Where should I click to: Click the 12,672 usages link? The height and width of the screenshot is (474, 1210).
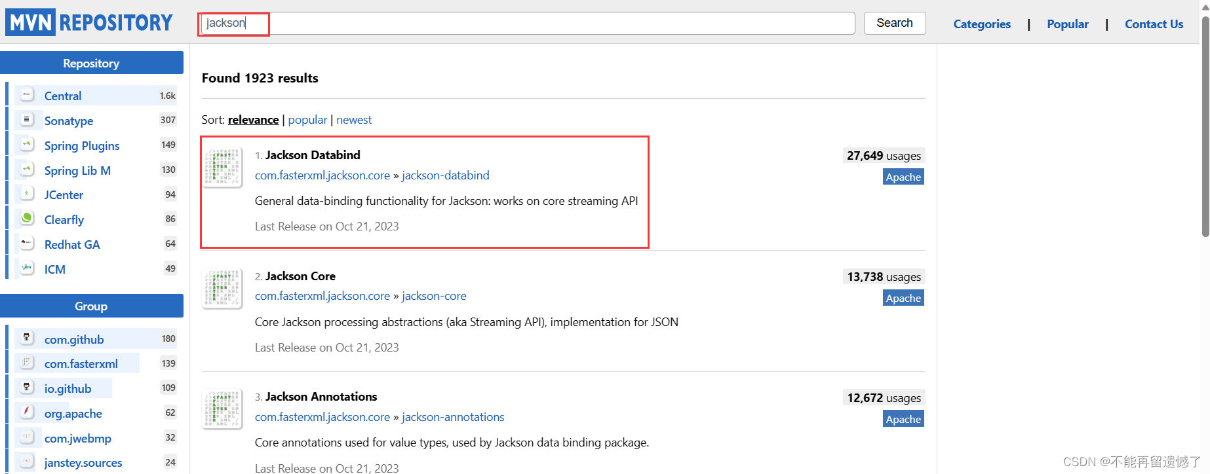pyautogui.click(x=884, y=398)
